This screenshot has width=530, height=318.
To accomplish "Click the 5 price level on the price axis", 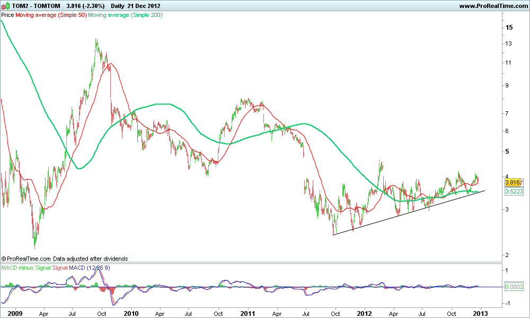I will tap(507, 152).
